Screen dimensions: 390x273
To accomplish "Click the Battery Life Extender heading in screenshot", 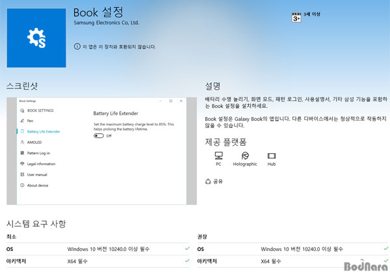I will 116,113.
